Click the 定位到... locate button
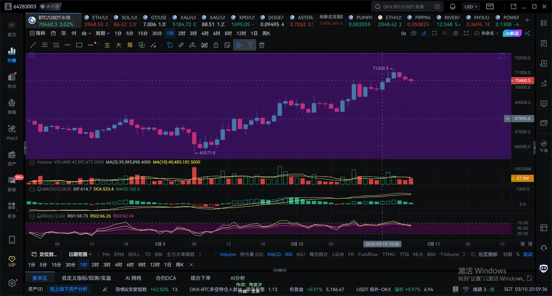Viewport: 552px width, 296px height. click(44, 254)
